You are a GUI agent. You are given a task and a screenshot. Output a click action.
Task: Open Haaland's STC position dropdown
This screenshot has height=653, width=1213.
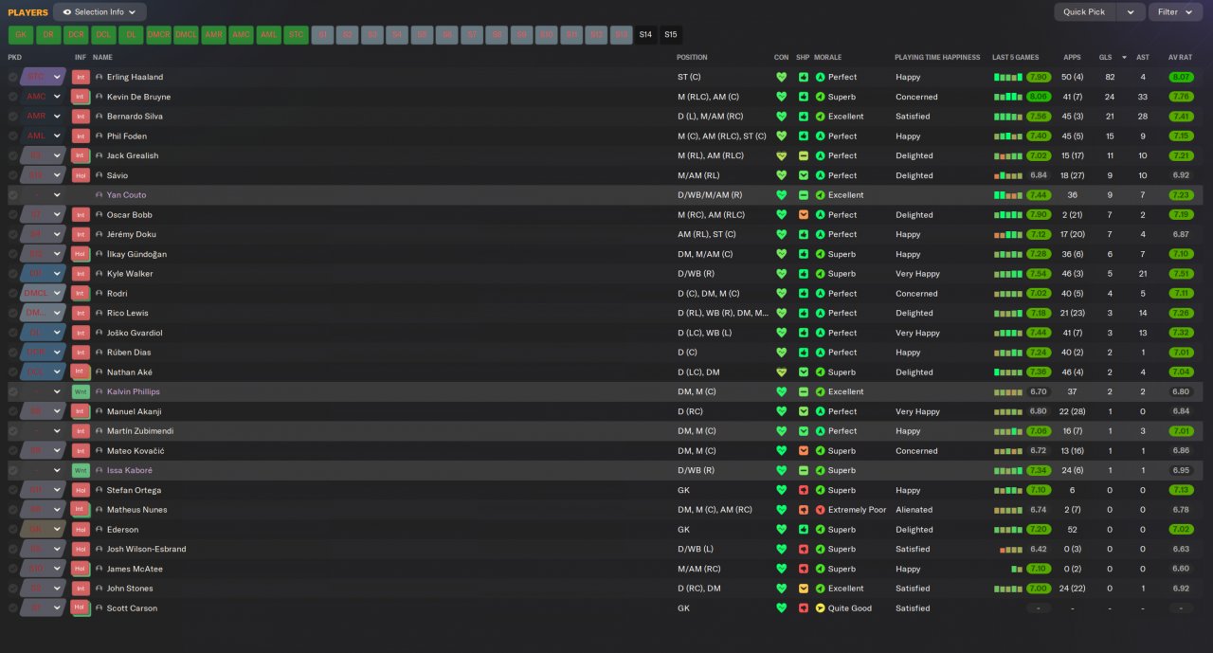coord(41,77)
